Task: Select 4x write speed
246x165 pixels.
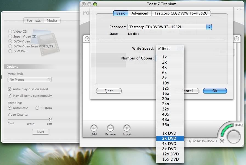Action: pos(170,67)
